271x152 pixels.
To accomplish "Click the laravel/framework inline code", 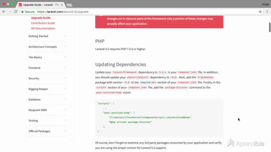I will (x=124, y=72).
